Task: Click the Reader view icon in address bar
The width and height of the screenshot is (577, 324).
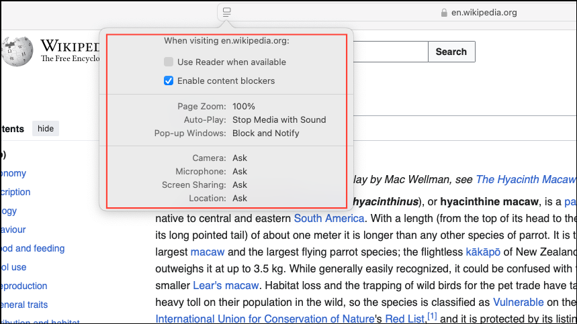Action: [226, 12]
